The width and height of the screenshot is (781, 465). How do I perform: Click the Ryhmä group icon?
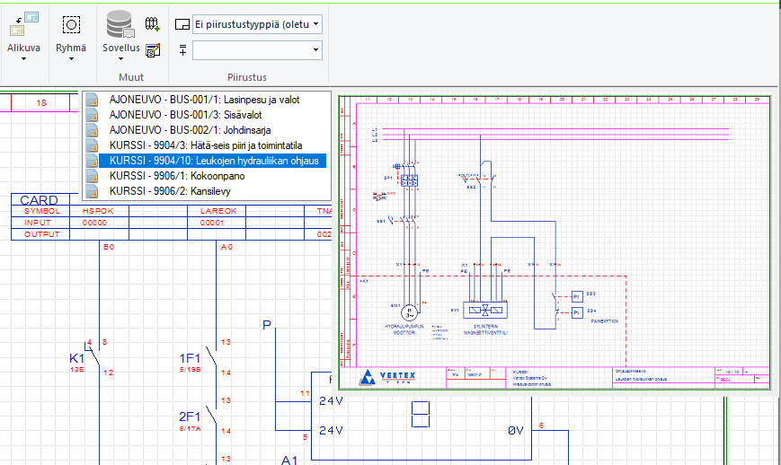71,24
